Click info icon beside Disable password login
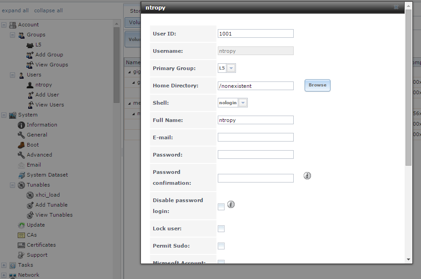The height and width of the screenshot is (279, 421). (231, 204)
